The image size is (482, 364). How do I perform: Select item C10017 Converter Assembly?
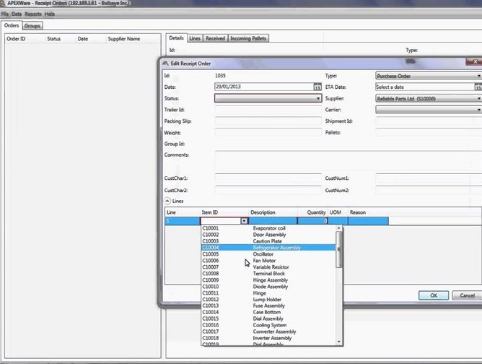pos(268,331)
